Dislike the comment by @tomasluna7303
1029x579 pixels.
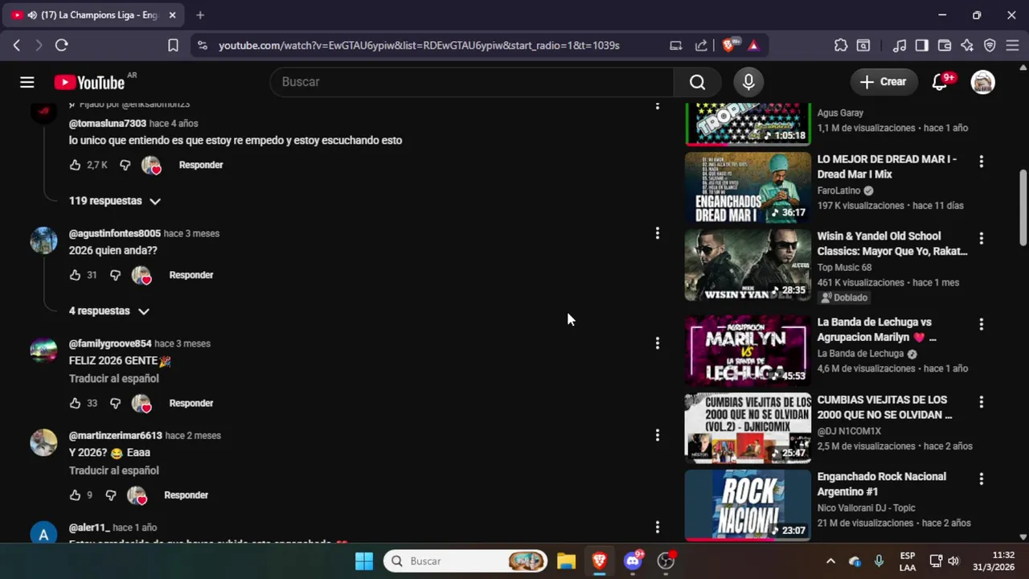click(x=125, y=165)
